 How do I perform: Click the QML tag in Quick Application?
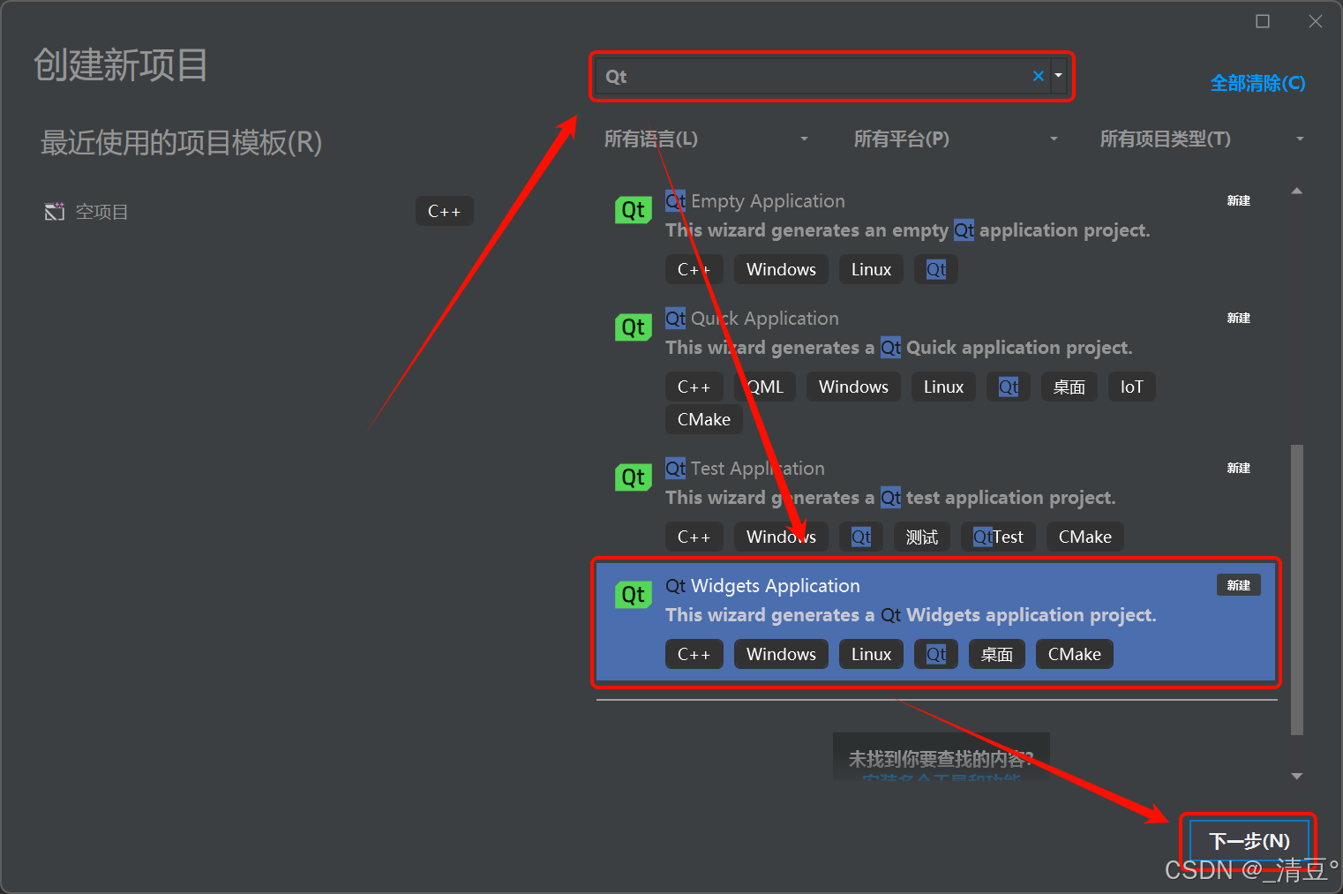(765, 387)
